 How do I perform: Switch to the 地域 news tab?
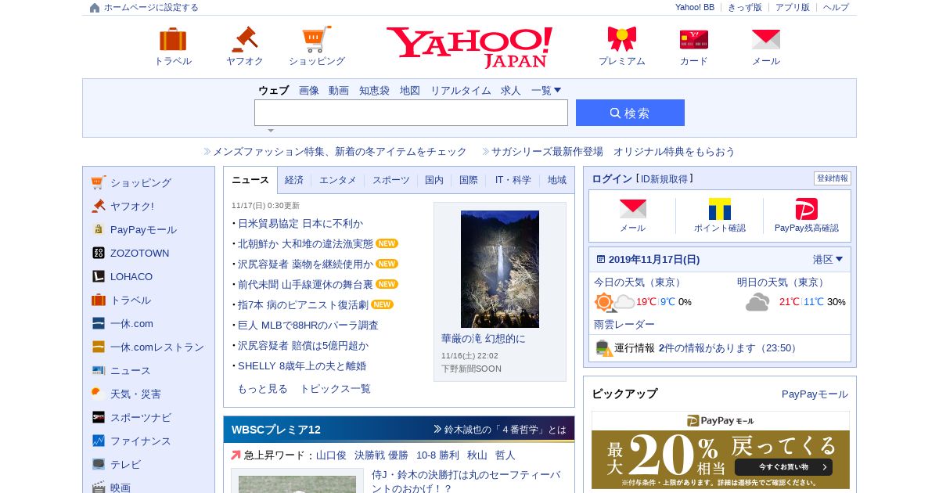pos(557,180)
